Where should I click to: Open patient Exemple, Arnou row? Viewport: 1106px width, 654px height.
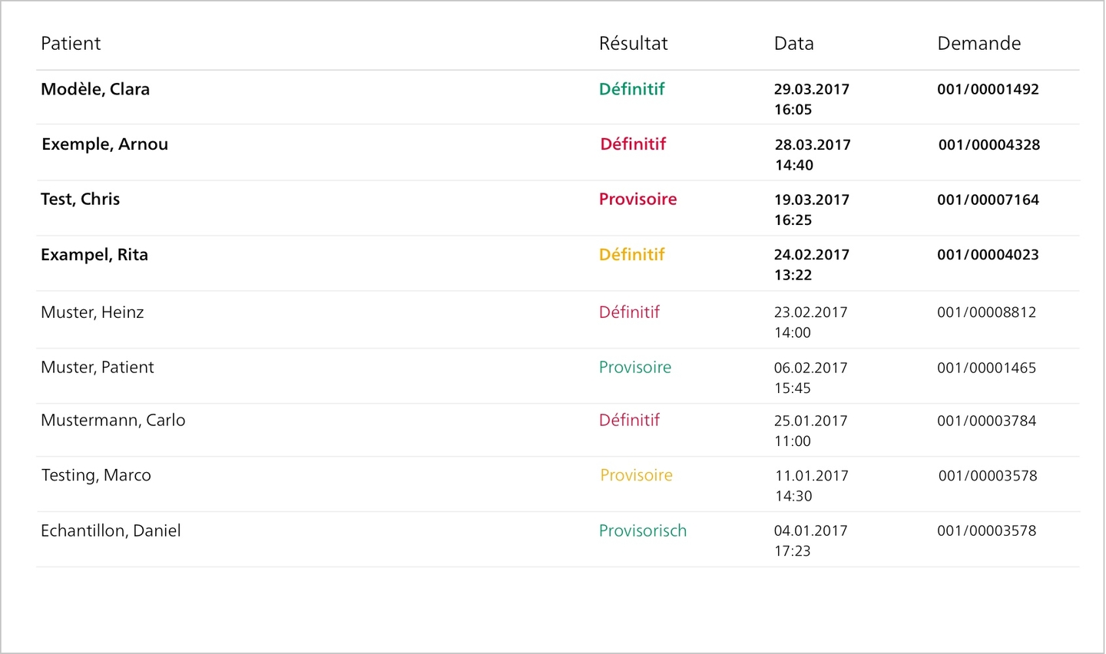pos(558,153)
